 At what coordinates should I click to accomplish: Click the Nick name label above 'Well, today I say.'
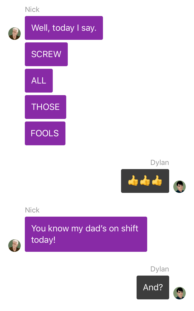pos(32,10)
